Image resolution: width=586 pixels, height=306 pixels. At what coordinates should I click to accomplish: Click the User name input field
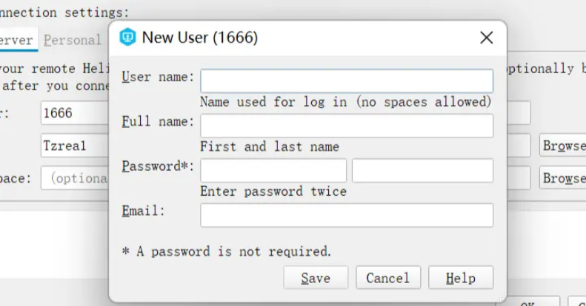[x=346, y=81]
